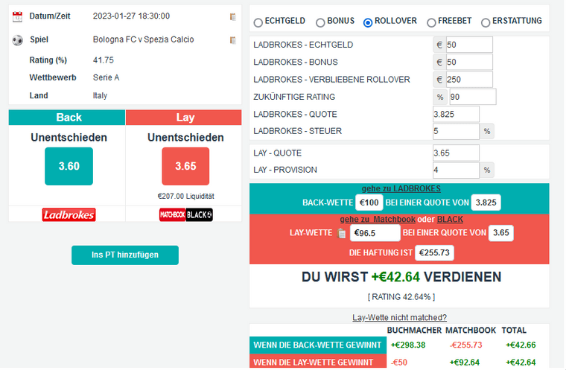Click the Verbliebene Rollover amount field
The width and height of the screenshot is (566, 370).
(470, 80)
